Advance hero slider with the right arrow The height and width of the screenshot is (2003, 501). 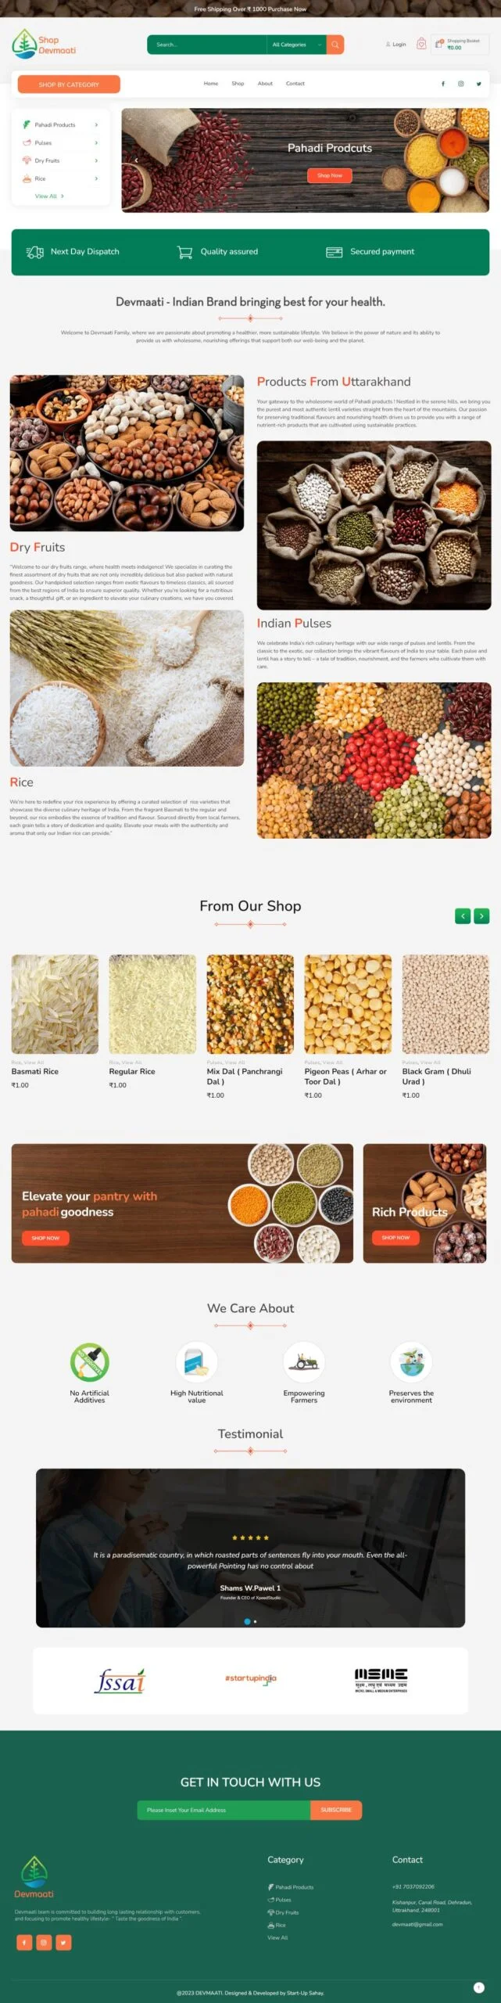pyautogui.click(x=474, y=160)
